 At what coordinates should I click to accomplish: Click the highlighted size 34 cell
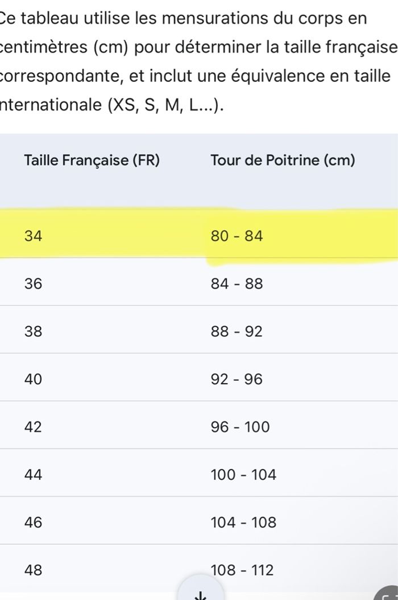tap(33, 236)
